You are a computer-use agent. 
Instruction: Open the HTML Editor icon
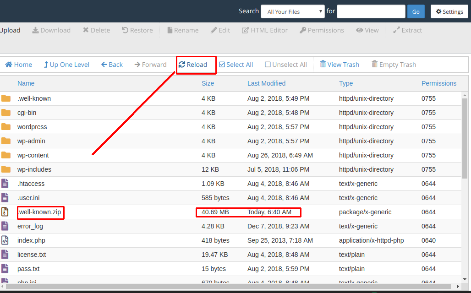pos(246,30)
